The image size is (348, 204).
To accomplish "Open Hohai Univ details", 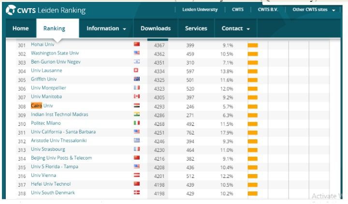I will tap(43, 44).
